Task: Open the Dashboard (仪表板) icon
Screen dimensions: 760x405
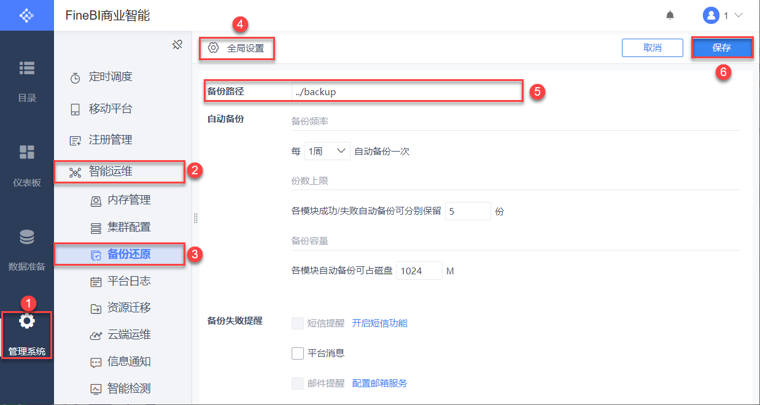Action: click(27, 152)
